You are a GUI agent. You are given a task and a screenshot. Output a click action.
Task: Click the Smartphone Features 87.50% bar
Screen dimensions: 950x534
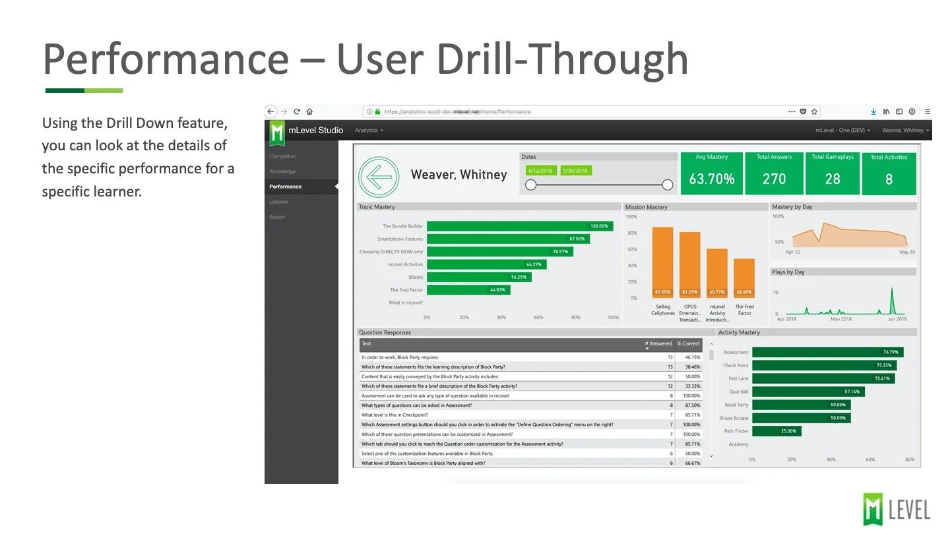[x=508, y=239]
